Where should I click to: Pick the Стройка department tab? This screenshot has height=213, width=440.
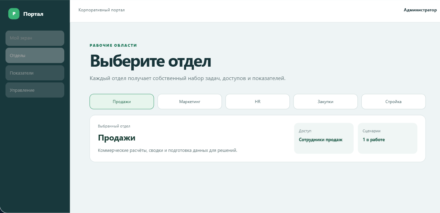tap(394, 102)
